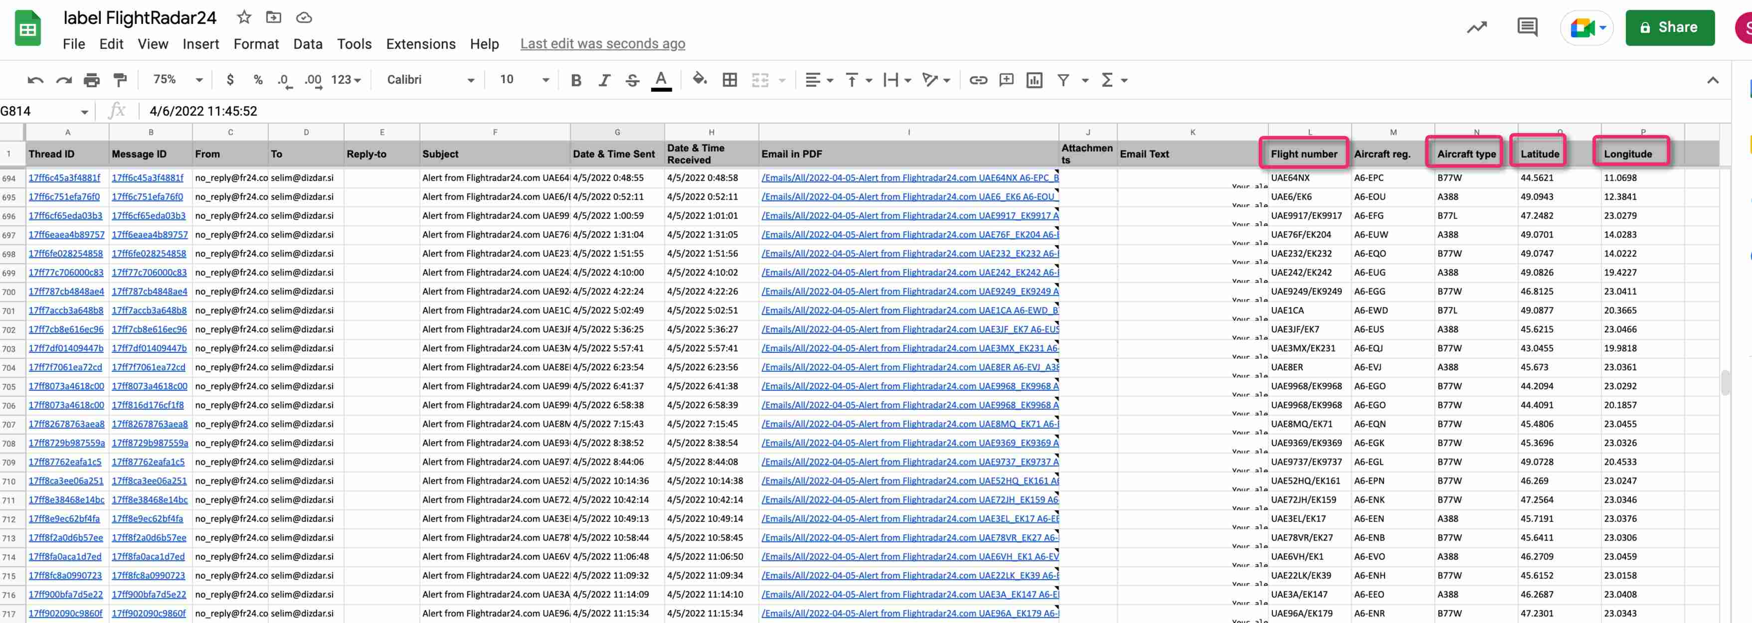Open the Data menu
1752x623 pixels.
(308, 44)
